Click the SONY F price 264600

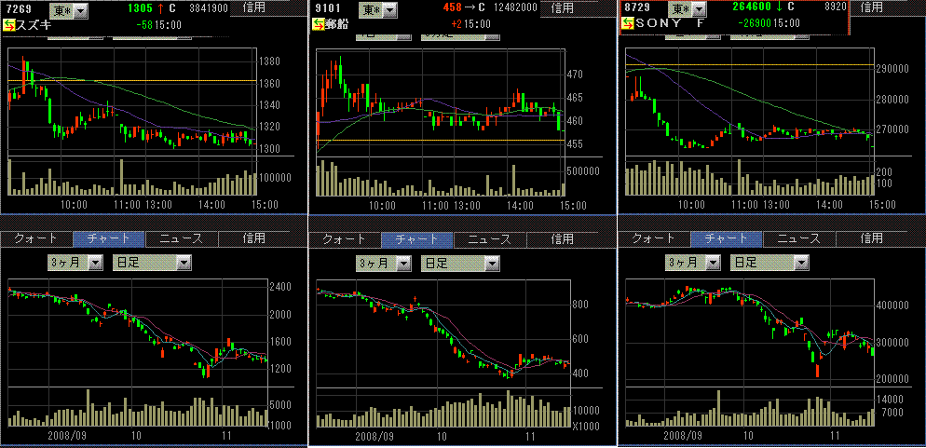pyautogui.click(x=753, y=8)
